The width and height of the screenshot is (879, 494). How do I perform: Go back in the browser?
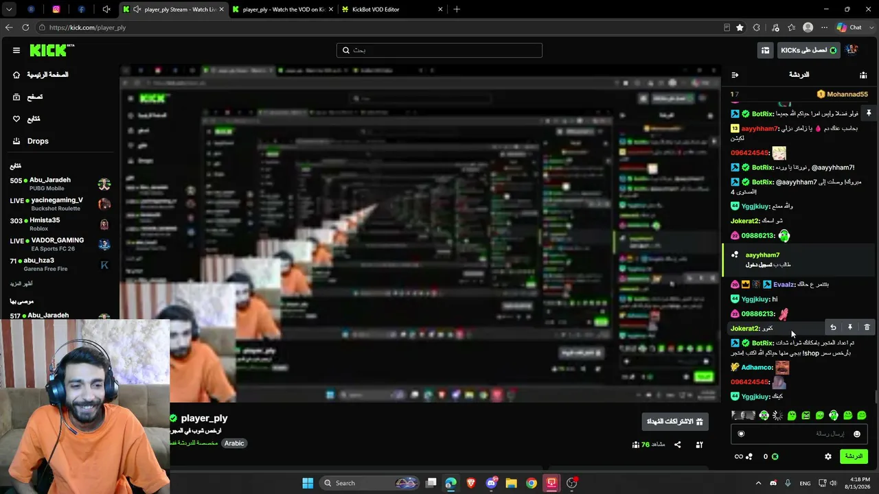click(x=9, y=27)
